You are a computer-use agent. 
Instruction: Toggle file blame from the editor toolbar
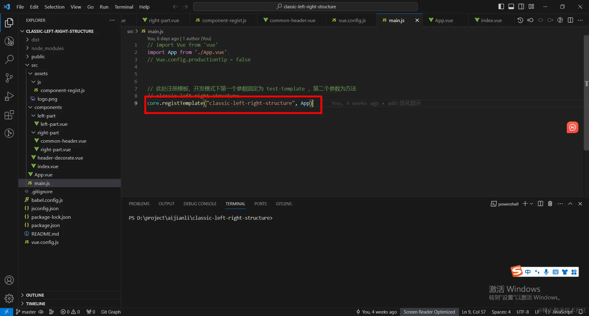pos(560,20)
